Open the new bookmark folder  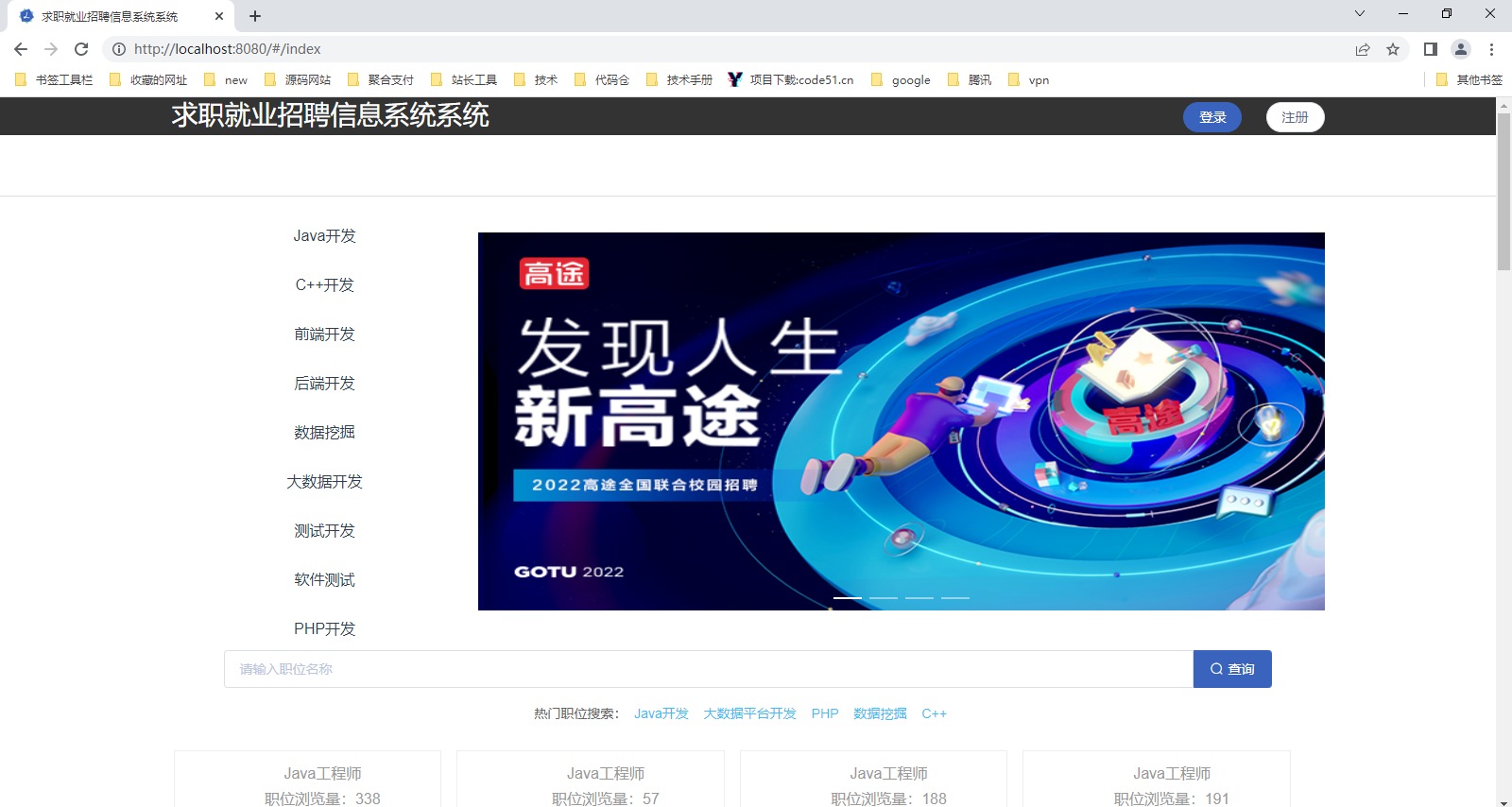click(226, 80)
